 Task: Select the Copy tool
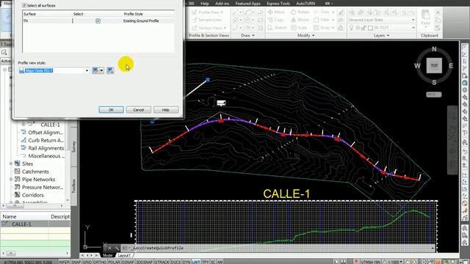point(276,20)
